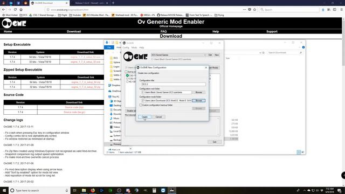The width and height of the screenshot is (345, 194).
Task: Close the OvGME Download browser tab
Action: [67, 3]
